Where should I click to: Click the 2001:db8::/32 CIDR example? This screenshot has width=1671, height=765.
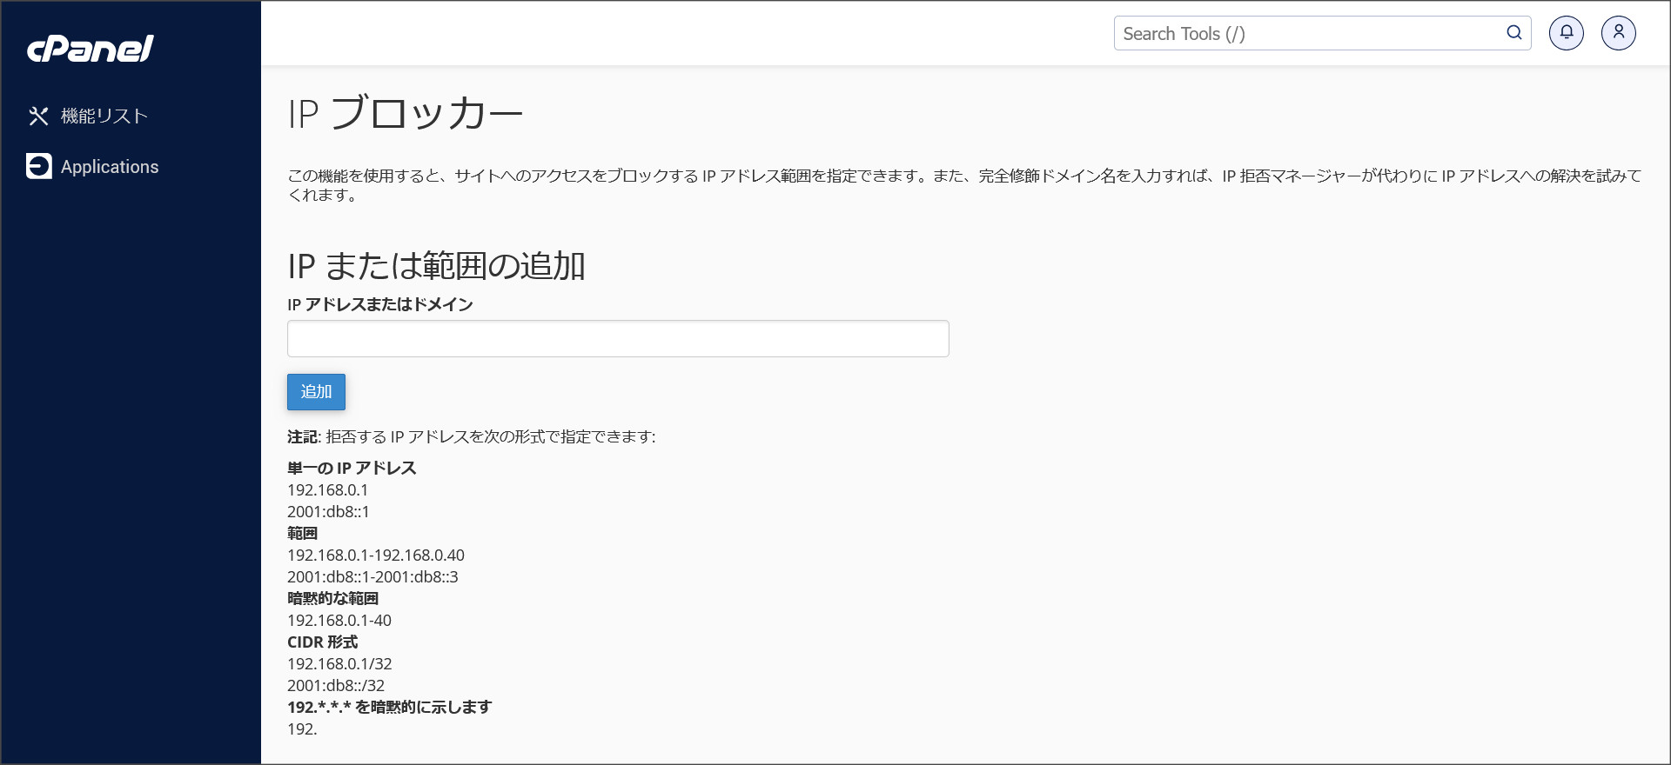[336, 685]
